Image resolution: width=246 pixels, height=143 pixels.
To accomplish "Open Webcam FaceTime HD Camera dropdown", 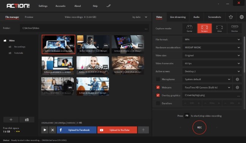I will [x=207, y=87].
